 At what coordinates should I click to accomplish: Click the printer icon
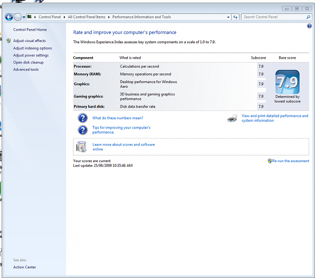(x=232, y=118)
